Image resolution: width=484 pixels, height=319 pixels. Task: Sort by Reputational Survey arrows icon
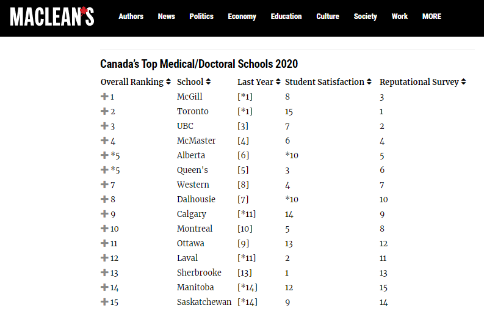pyautogui.click(x=464, y=82)
